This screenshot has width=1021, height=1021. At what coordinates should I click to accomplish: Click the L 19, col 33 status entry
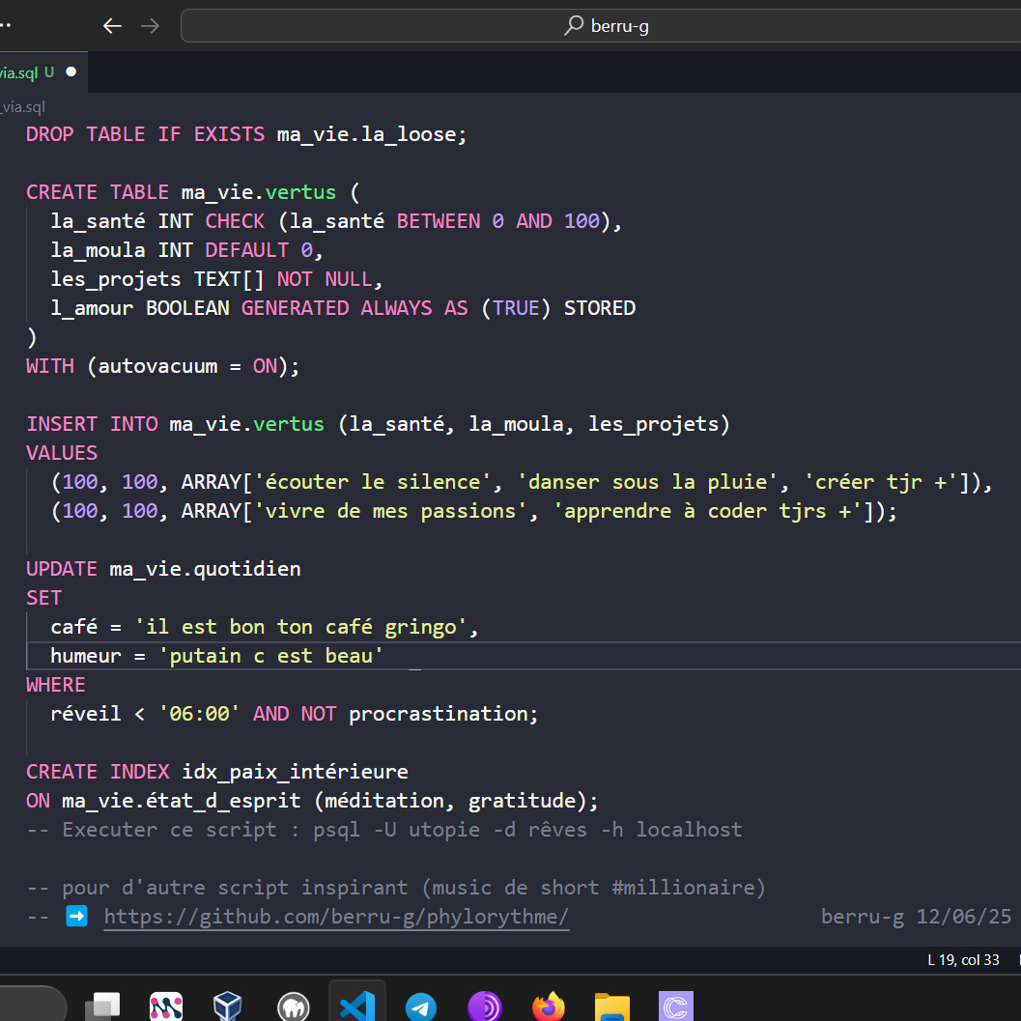coord(963,960)
